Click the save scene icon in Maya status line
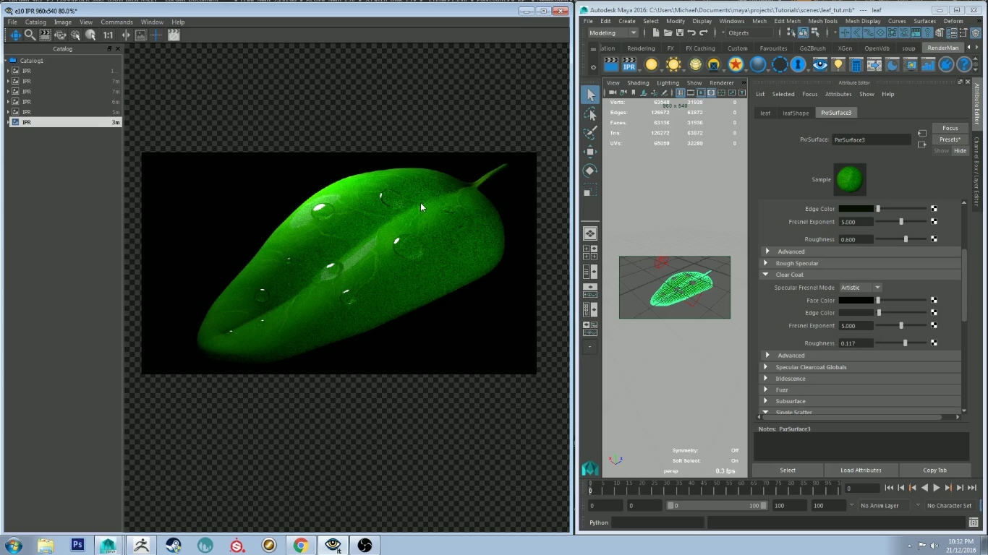Screen dimensions: 988x555 pos(679,33)
